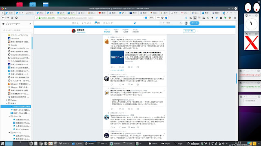Open chevron menu on the first tweet
This screenshot has width=261, height=146.
[164, 40]
